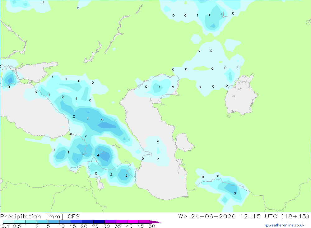Screen dimensions: 311x228
Task: Click the 1–2 mm legend color swatch
Action: point(31,222)
